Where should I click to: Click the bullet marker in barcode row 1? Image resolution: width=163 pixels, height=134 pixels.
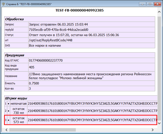[9, 103]
